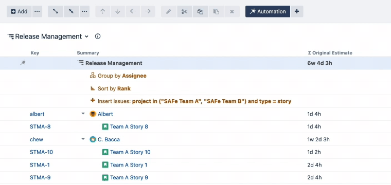Click the expand all arrows icon
This screenshot has width=391, height=185.
tap(56, 11)
